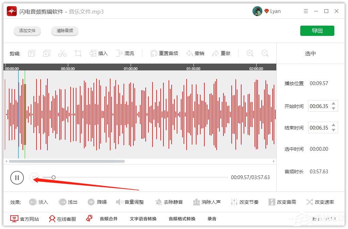Viewport: 348px width, 229px height.
Task: Open the 混流 mix stream tool
Action: pos(125,53)
